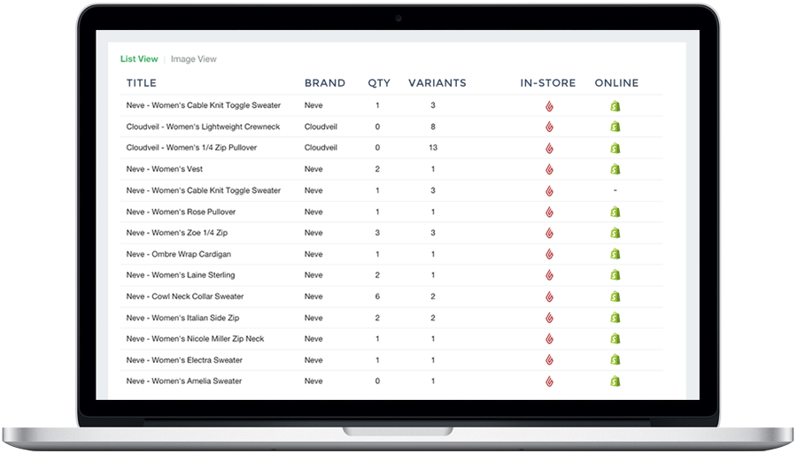Screen dimensions: 797x469
Task: Select "Neve - Women's Vest" title
Action: click(164, 169)
